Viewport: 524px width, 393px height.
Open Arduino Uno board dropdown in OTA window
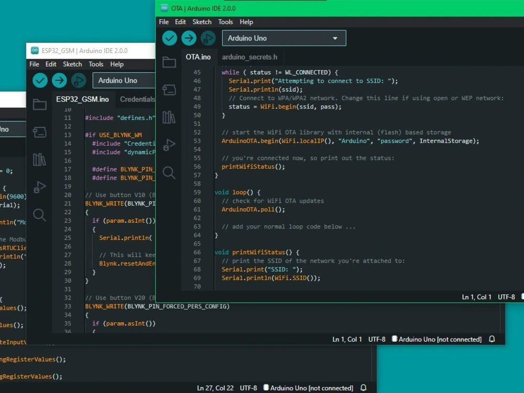[284, 38]
